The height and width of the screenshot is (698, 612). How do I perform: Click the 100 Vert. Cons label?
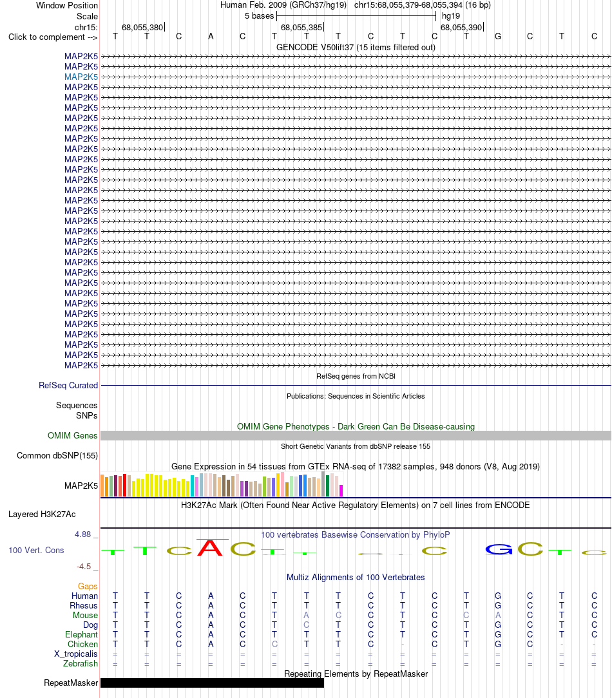click(x=36, y=551)
